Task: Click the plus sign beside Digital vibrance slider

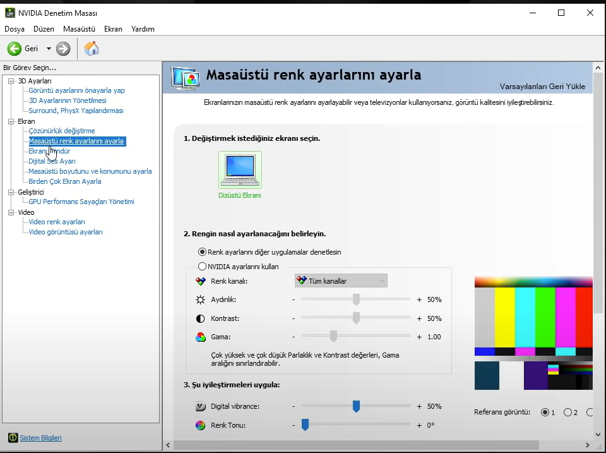Action: [419, 407]
